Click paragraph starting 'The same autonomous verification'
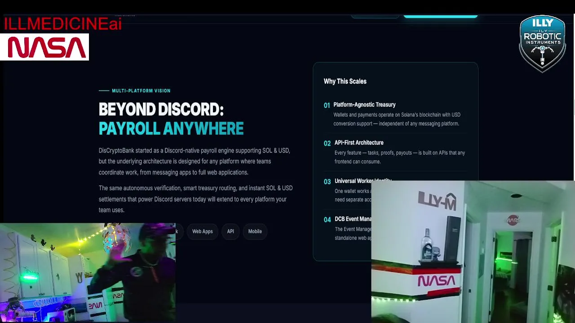Image resolution: width=575 pixels, height=323 pixels. pos(195,199)
